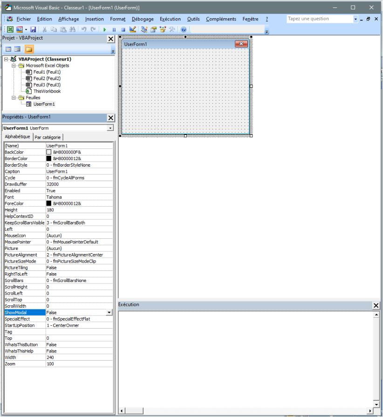Open the 'Tapez une question' dropdown arrow
Image resolution: width=383 pixels, height=417 pixels.
point(356,19)
